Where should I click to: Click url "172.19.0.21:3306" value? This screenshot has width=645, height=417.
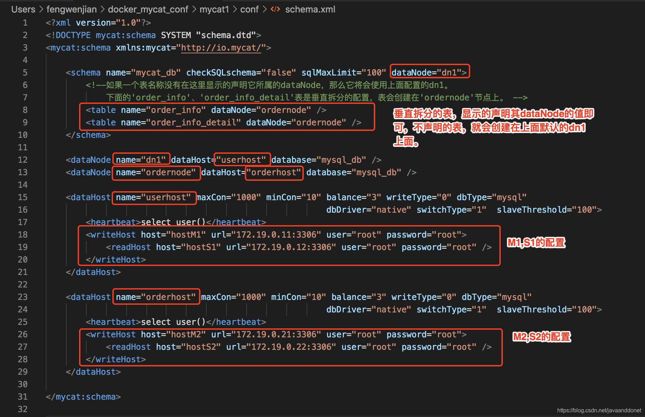(276, 335)
